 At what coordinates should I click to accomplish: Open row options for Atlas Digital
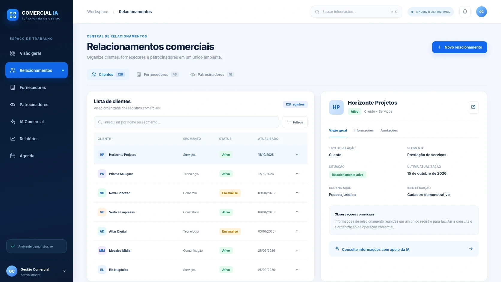298,231
